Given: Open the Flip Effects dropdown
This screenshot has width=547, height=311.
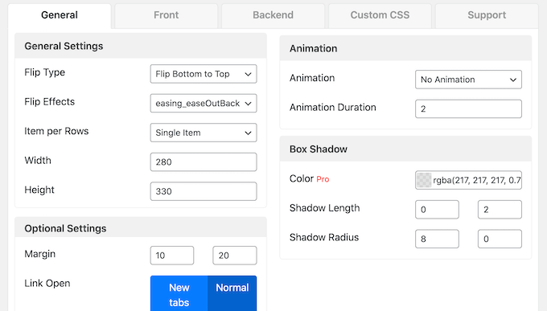Looking at the screenshot, I should (x=204, y=103).
